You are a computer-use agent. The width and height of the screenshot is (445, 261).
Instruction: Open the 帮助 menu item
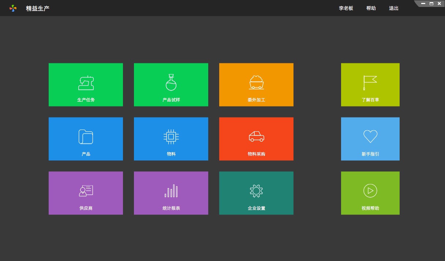(x=371, y=8)
